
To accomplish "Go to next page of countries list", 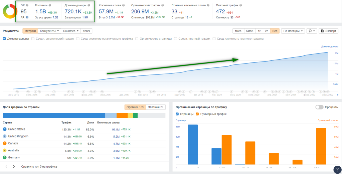I will [14, 166].
